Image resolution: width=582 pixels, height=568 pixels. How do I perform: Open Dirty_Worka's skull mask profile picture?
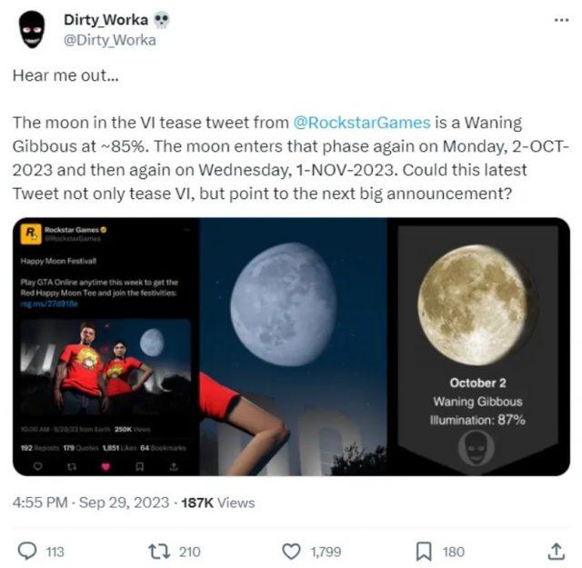tap(32, 30)
